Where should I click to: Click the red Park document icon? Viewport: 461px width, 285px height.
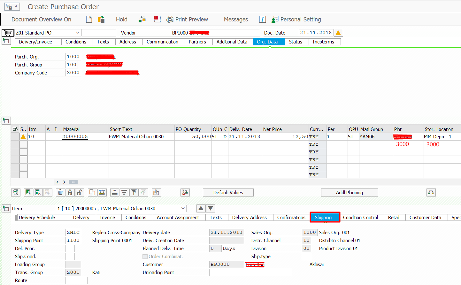[x=157, y=19]
